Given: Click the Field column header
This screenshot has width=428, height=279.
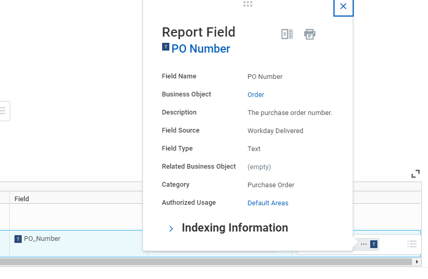Looking at the screenshot, I should click(x=22, y=199).
